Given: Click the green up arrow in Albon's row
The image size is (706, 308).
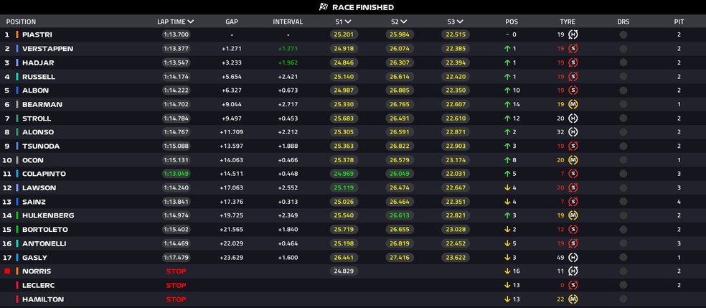Looking at the screenshot, I should 507,90.
